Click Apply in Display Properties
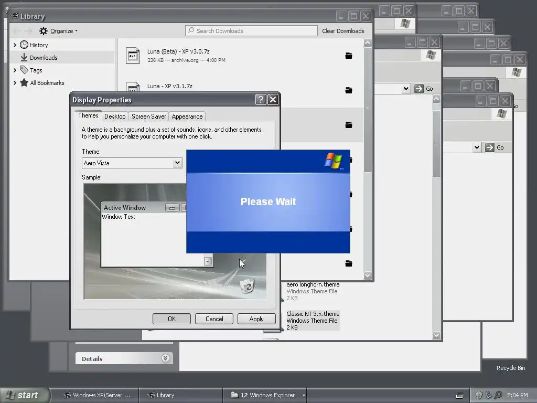The image size is (537, 403). 256,319
